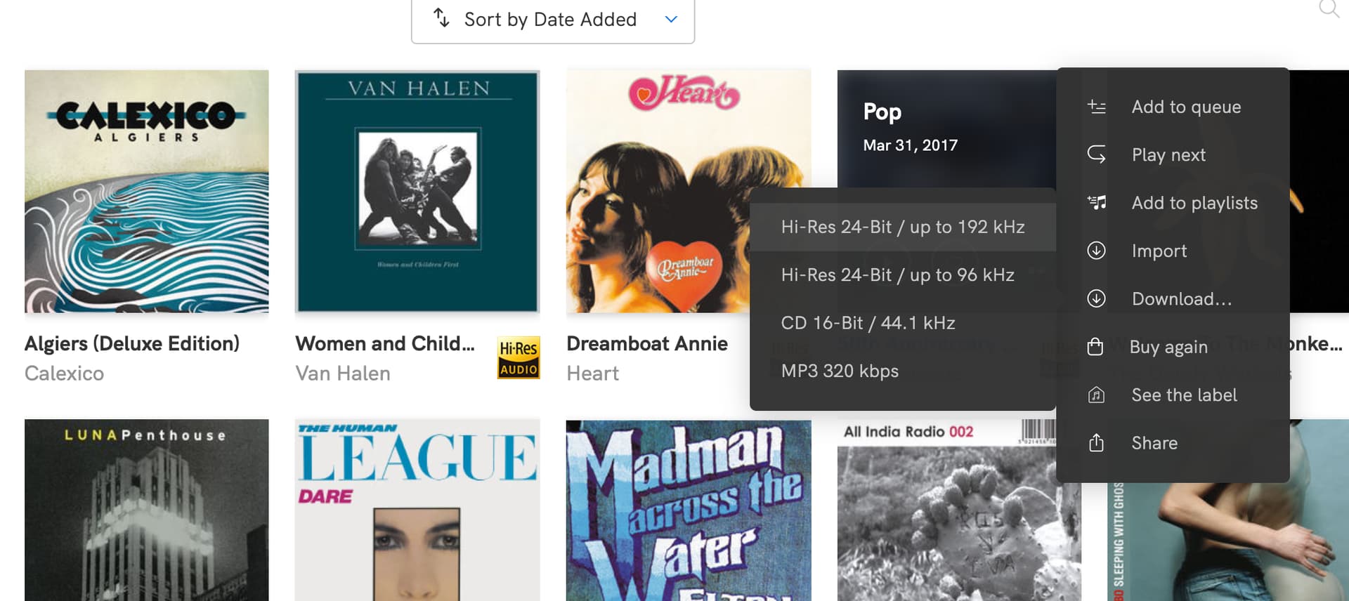The image size is (1349, 601).
Task: Click the sort direction arrows icon
Action: pyautogui.click(x=441, y=18)
